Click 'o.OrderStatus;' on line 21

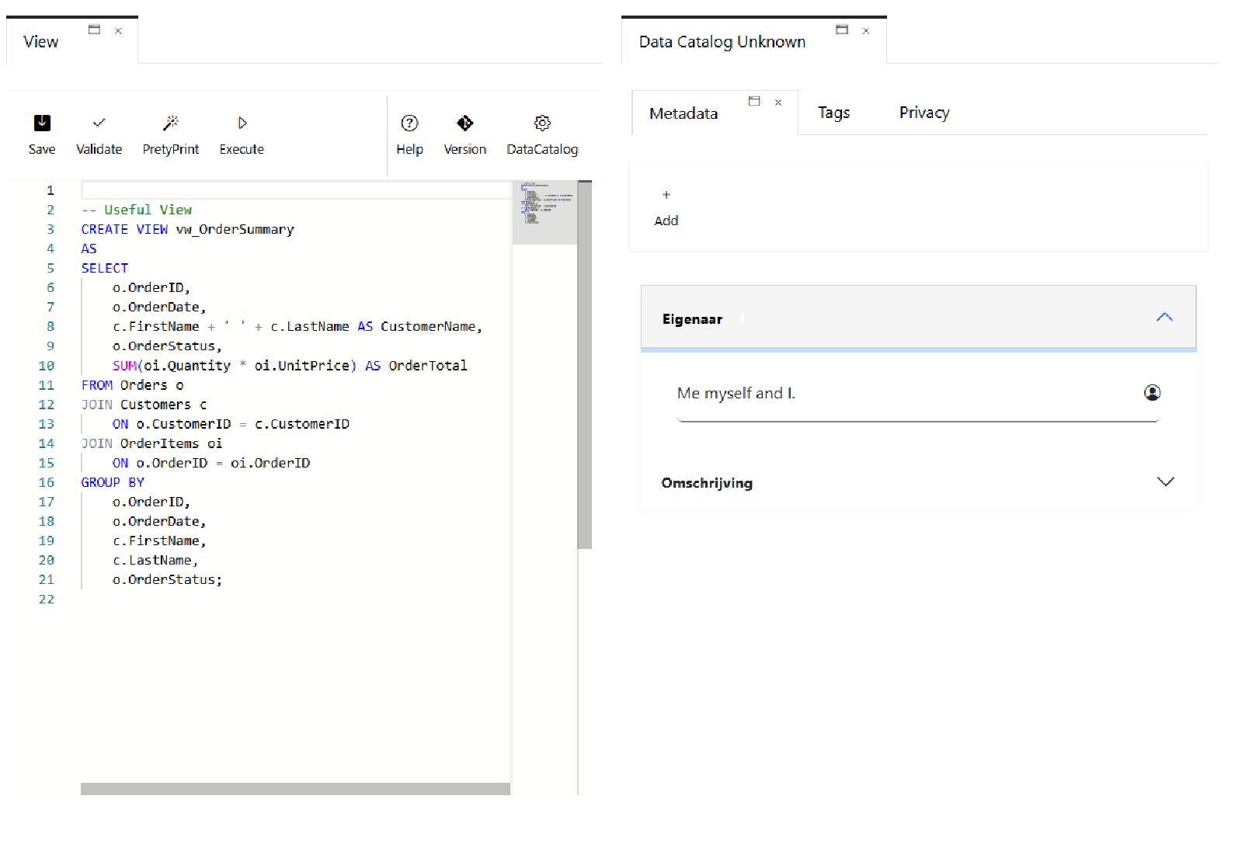(167, 579)
